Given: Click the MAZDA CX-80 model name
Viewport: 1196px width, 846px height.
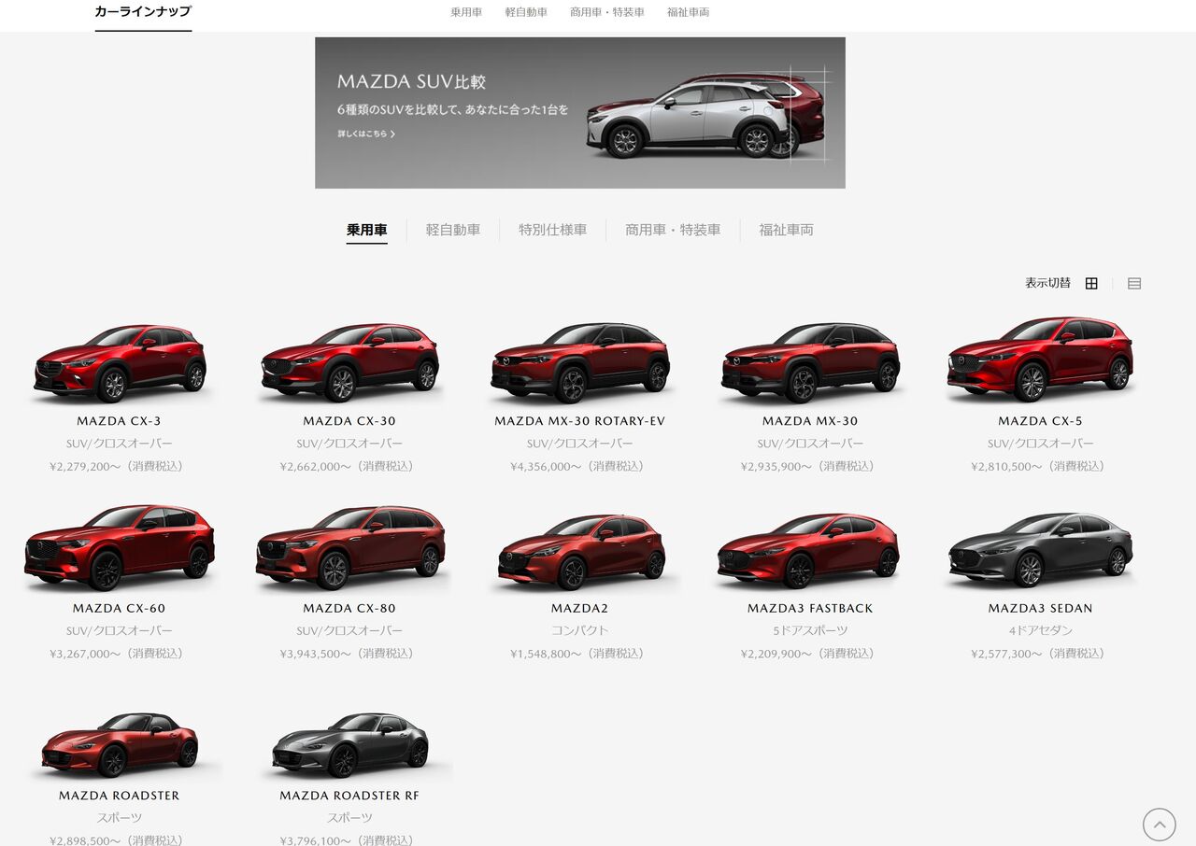Looking at the screenshot, I should 349,609.
